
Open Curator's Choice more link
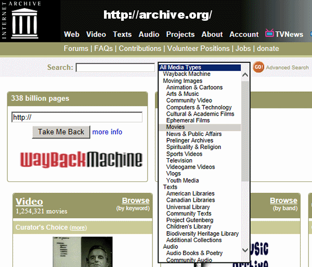[78, 228]
